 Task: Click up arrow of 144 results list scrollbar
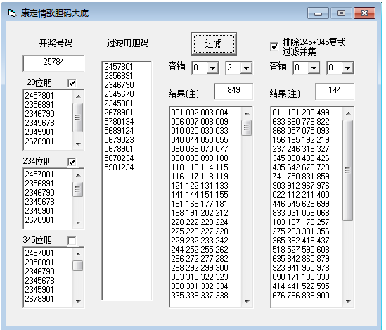tap(348, 113)
